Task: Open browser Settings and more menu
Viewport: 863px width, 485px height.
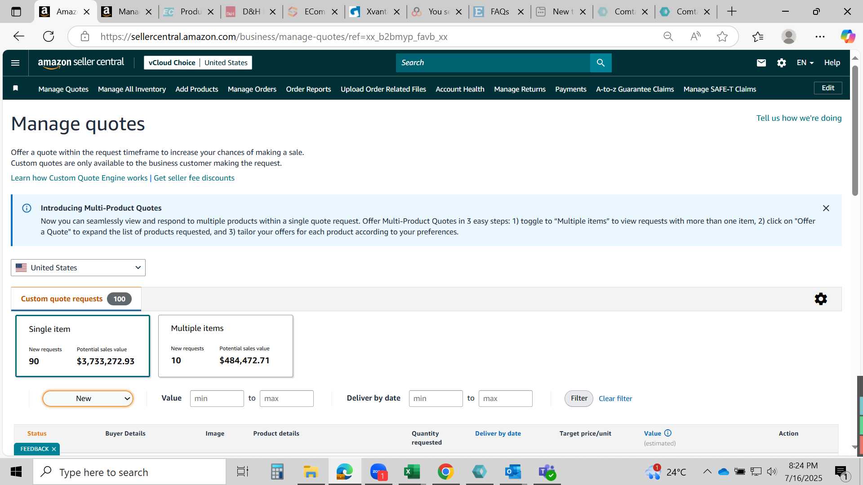Action: (820, 36)
